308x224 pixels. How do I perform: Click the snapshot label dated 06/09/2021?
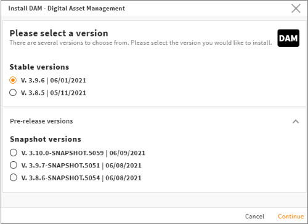83,153
